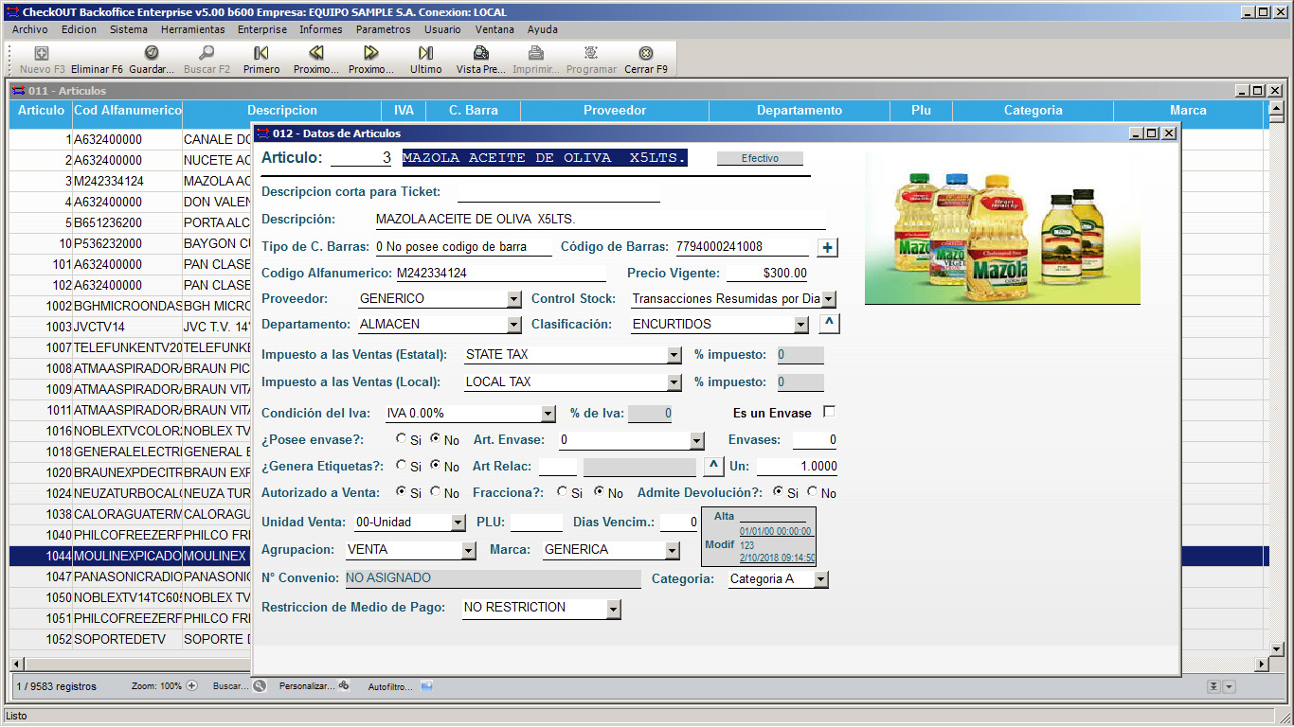
Task: Click the Efectivo button
Action: (760, 158)
